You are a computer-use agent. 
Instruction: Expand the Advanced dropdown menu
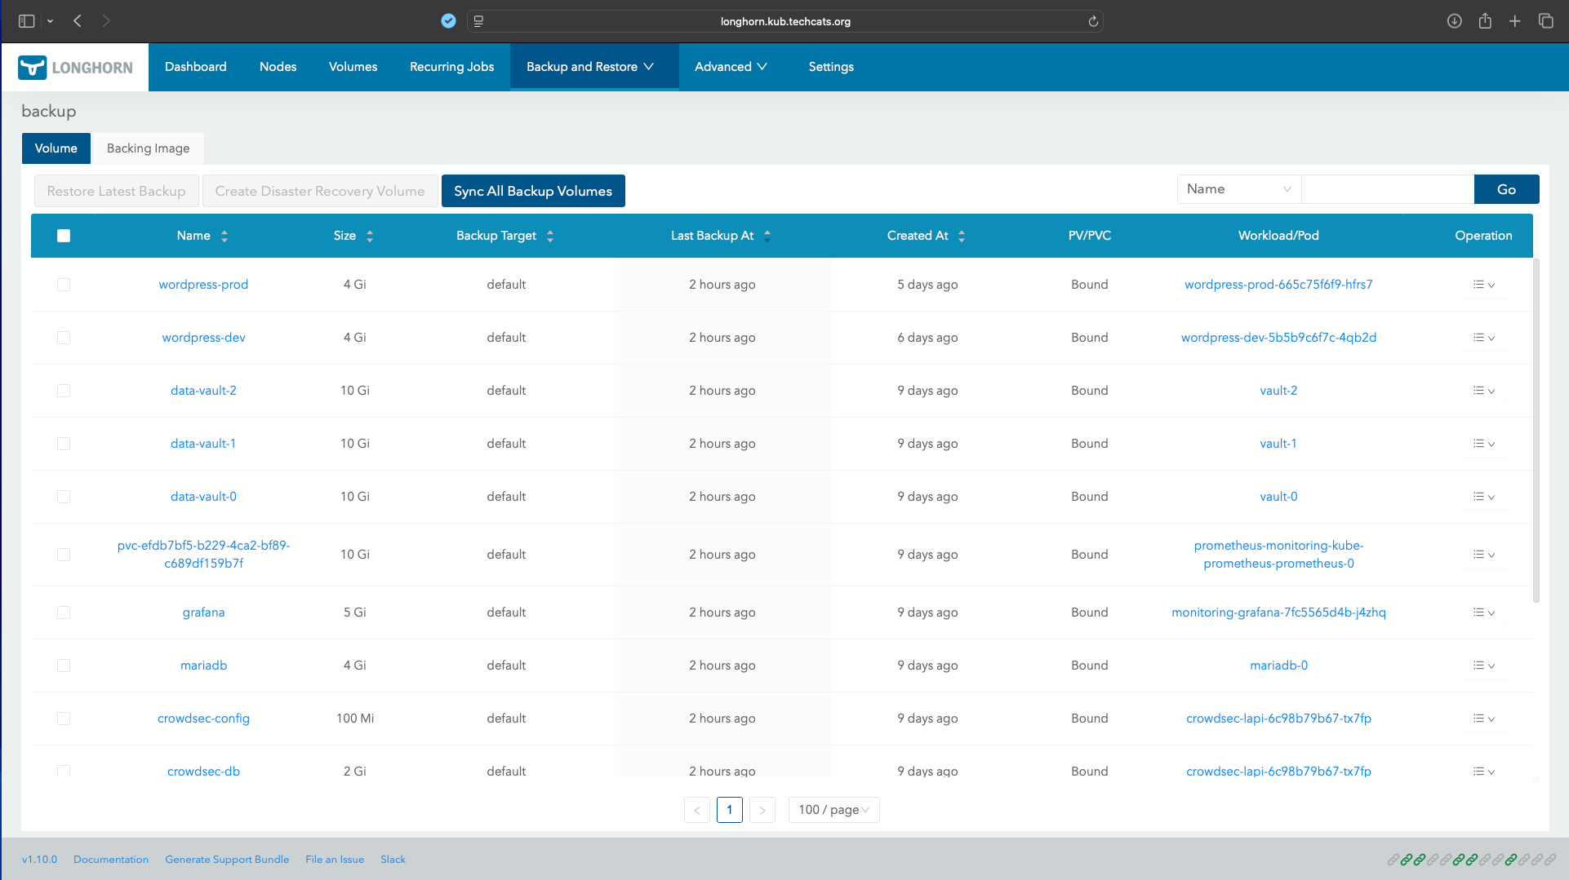pyautogui.click(x=731, y=66)
